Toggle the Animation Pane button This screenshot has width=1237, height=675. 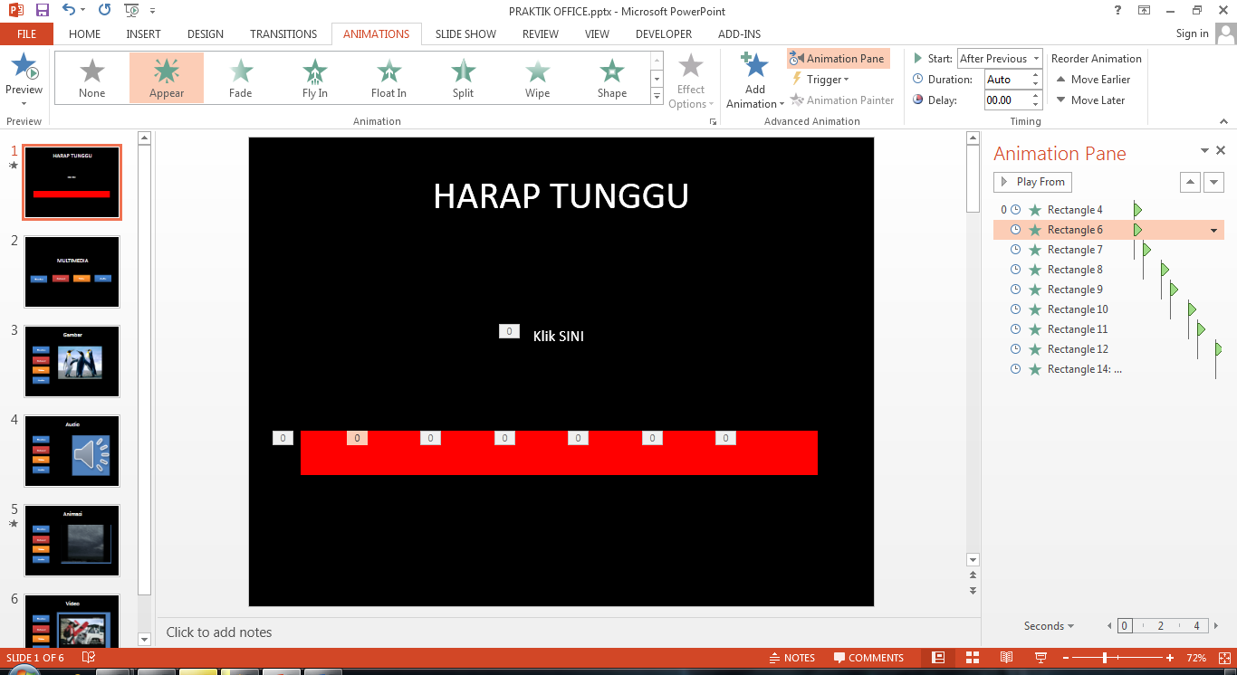(839, 59)
